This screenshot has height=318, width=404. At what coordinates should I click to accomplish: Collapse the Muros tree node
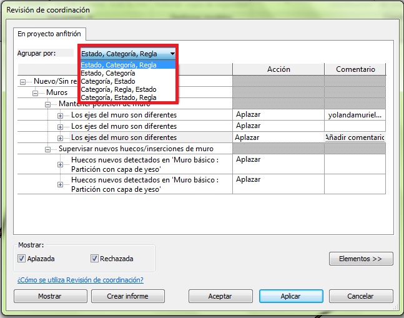point(36,92)
